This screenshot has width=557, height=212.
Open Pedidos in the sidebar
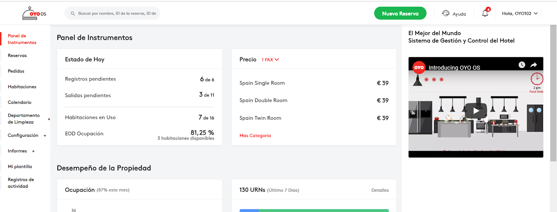(x=16, y=71)
